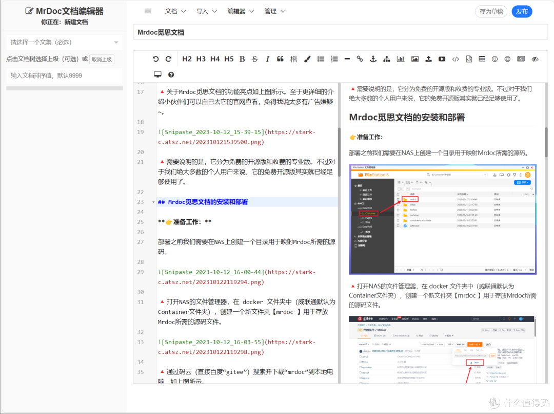Open the help icon below the toolbar
The height and width of the screenshot is (414, 554).
171,74
